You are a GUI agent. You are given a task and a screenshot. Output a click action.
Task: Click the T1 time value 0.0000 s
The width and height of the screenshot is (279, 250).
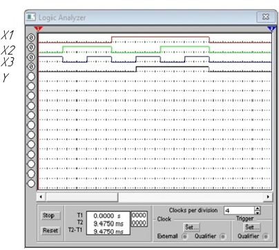coord(107,216)
